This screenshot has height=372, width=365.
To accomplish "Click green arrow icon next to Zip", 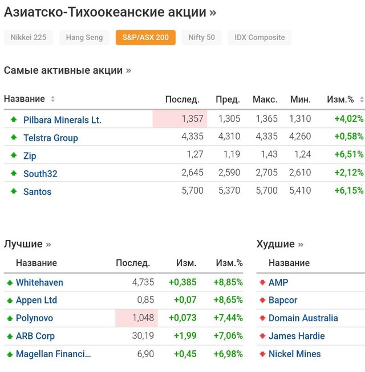I will coord(14,155).
